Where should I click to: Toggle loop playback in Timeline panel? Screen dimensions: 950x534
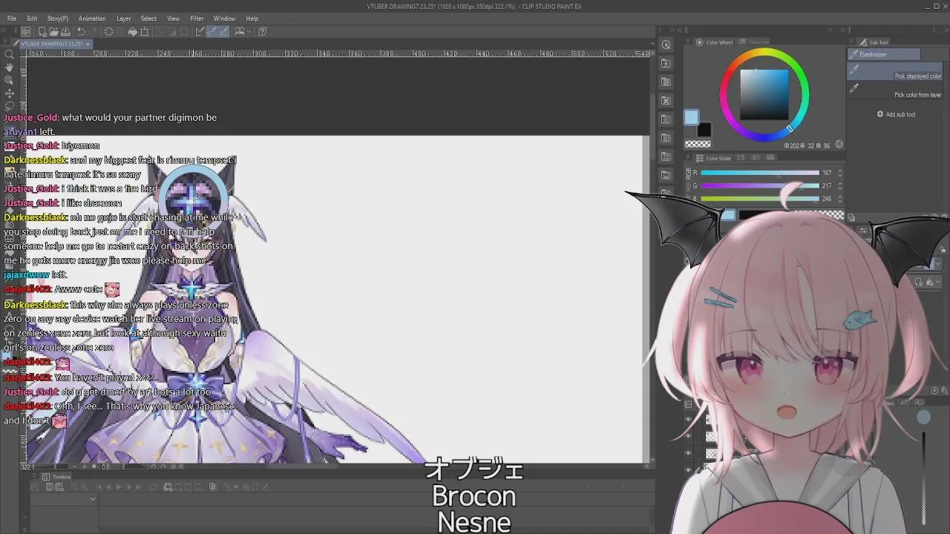[153, 487]
